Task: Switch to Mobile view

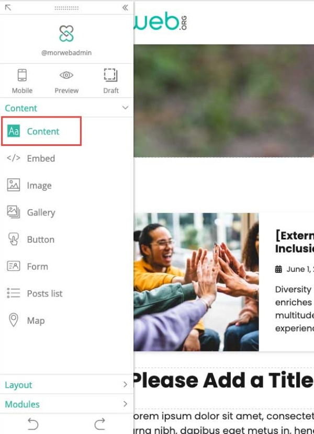Action: pos(22,81)
